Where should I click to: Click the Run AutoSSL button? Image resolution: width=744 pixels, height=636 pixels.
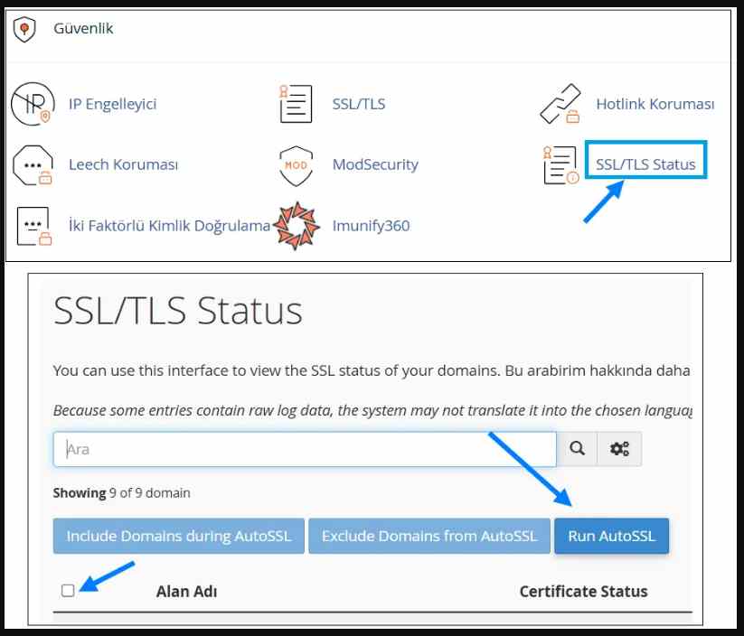[611, 535]
